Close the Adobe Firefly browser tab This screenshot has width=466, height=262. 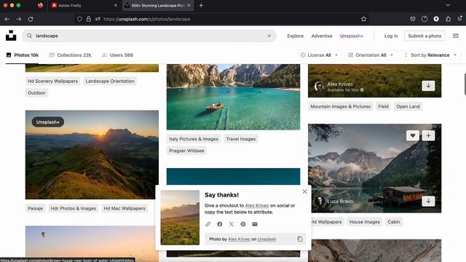point(116,5)
